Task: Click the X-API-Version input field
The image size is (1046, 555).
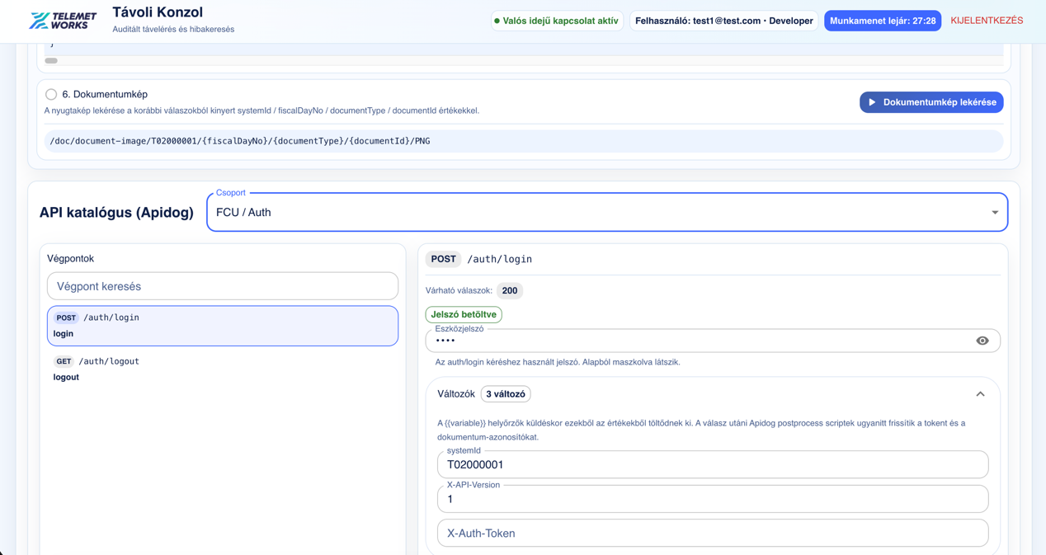Action: coord(713,499)
